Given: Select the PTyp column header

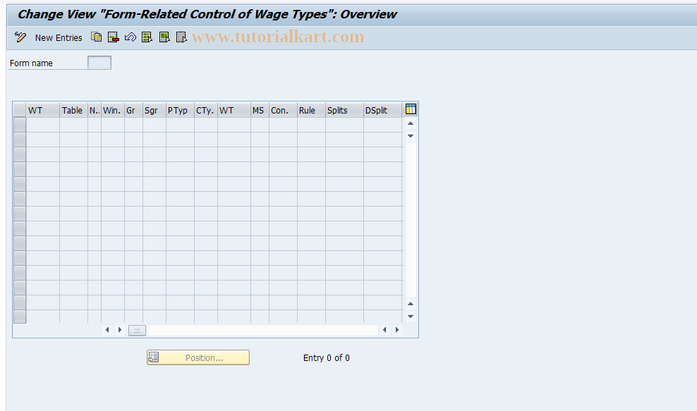Looking at the screenshot, I should click(x=180, y=110).
